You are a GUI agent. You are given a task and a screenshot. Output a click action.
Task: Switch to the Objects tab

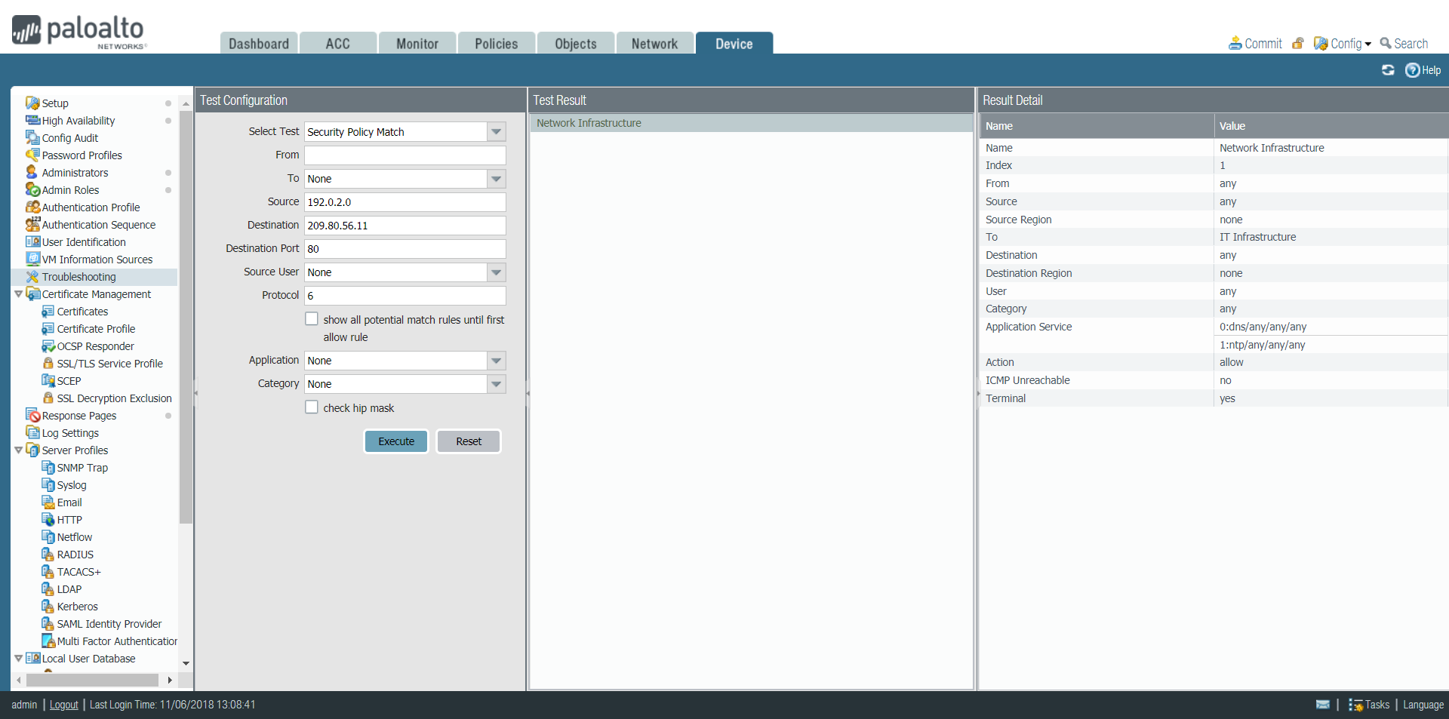click(576, 43)
